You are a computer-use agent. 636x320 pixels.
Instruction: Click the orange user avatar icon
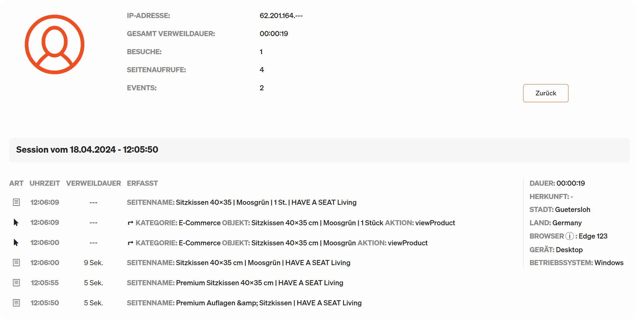tap(55, 44)
